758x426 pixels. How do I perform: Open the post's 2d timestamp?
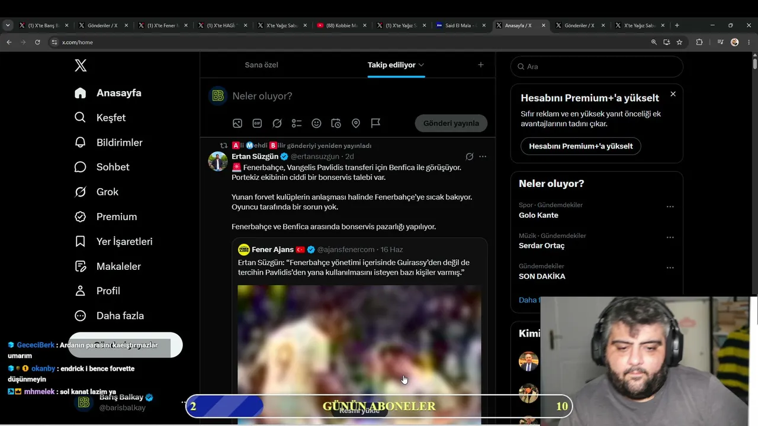coord(349,157)
